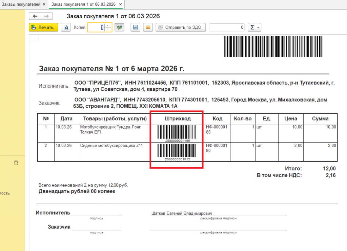The width and height of the screenshot is (347, 251).
Task: Click the ООО "АВАНГАРД" customer details text
Action: pyautogui.click(x=200, y=103)
